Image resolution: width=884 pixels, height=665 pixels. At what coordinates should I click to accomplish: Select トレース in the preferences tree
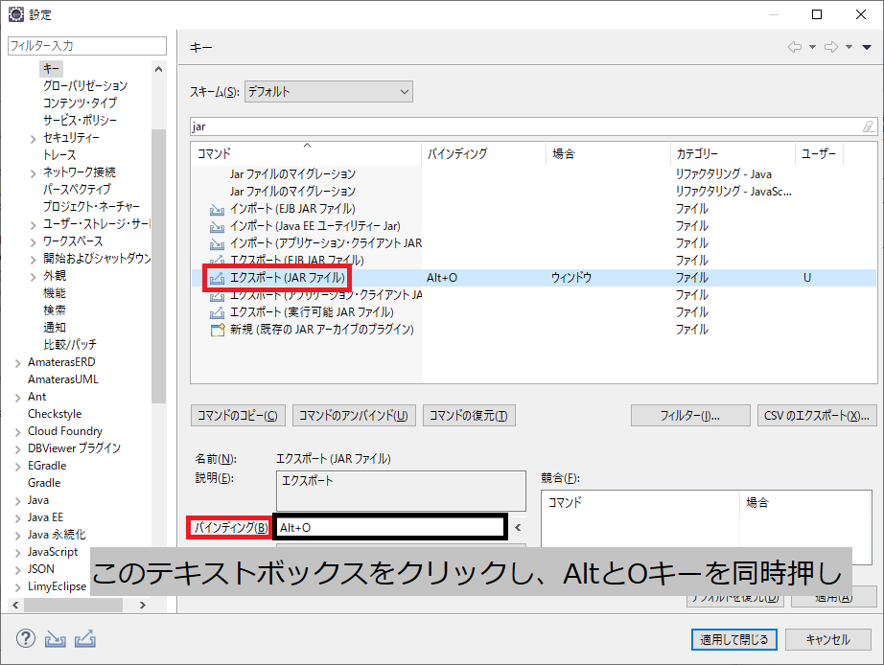pos(58,155)
